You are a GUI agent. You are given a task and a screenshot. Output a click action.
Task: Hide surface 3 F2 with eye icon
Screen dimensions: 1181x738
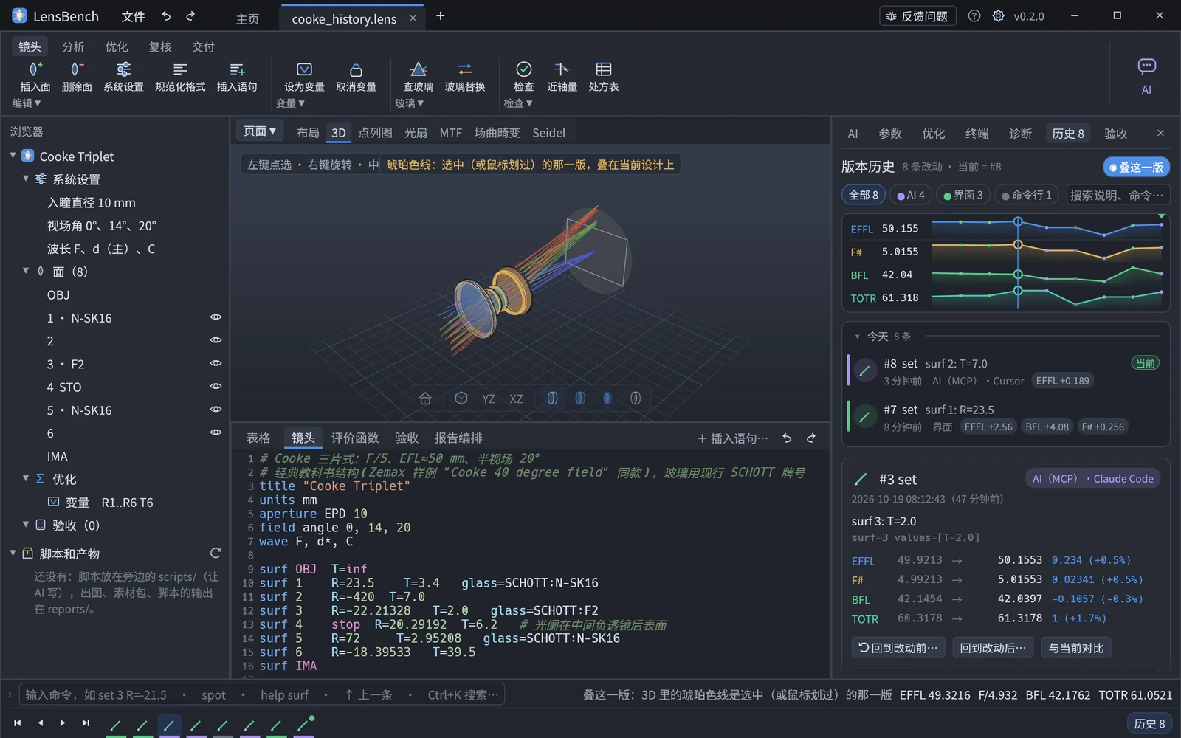tap(216, 363)
